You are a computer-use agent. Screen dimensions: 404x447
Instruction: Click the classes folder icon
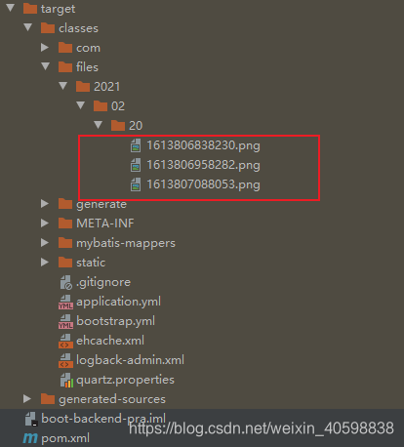pyautogui.click(x=48, y=28)
